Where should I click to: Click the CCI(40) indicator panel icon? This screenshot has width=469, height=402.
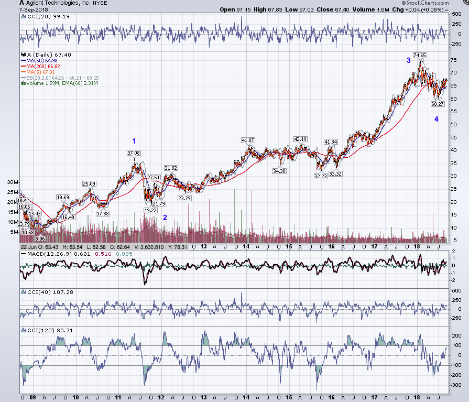pos(24,292)
